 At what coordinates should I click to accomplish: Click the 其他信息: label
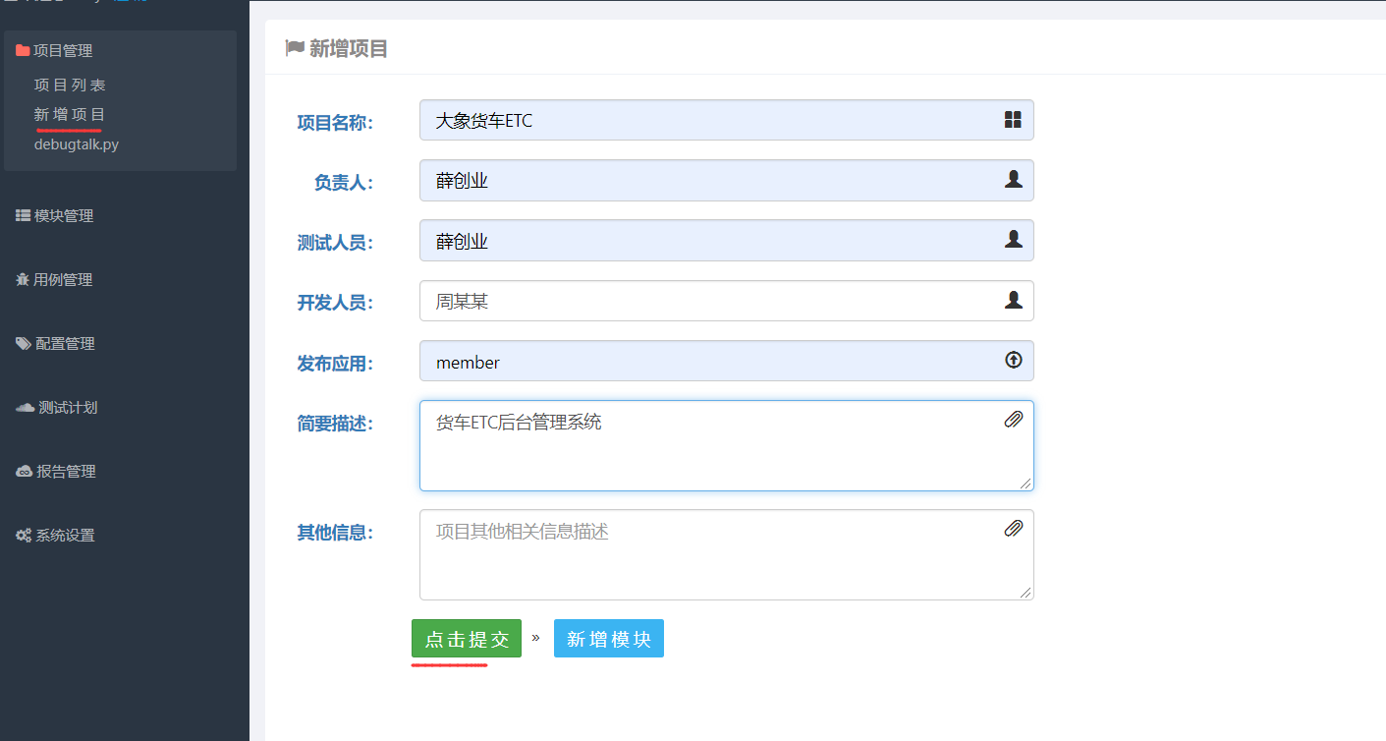335,533
